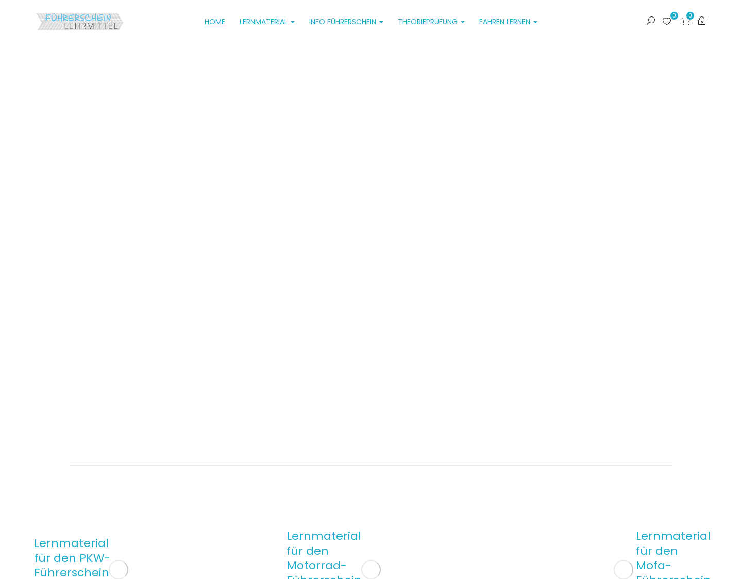The width and height of the screenshot is (742, 579).
Task: Click the Führerschein Lehrmittel logo
Action: (x=80, y=22)
